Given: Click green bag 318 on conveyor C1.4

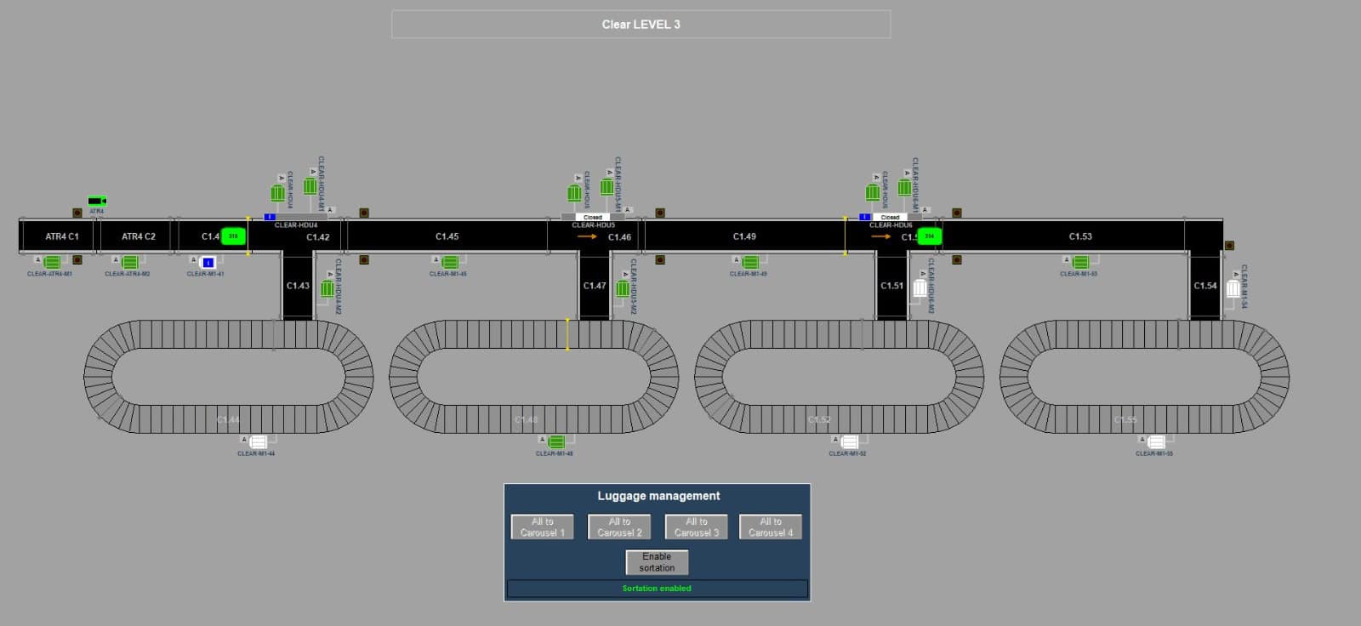Looking at the screenshot, I should [233, 236].
